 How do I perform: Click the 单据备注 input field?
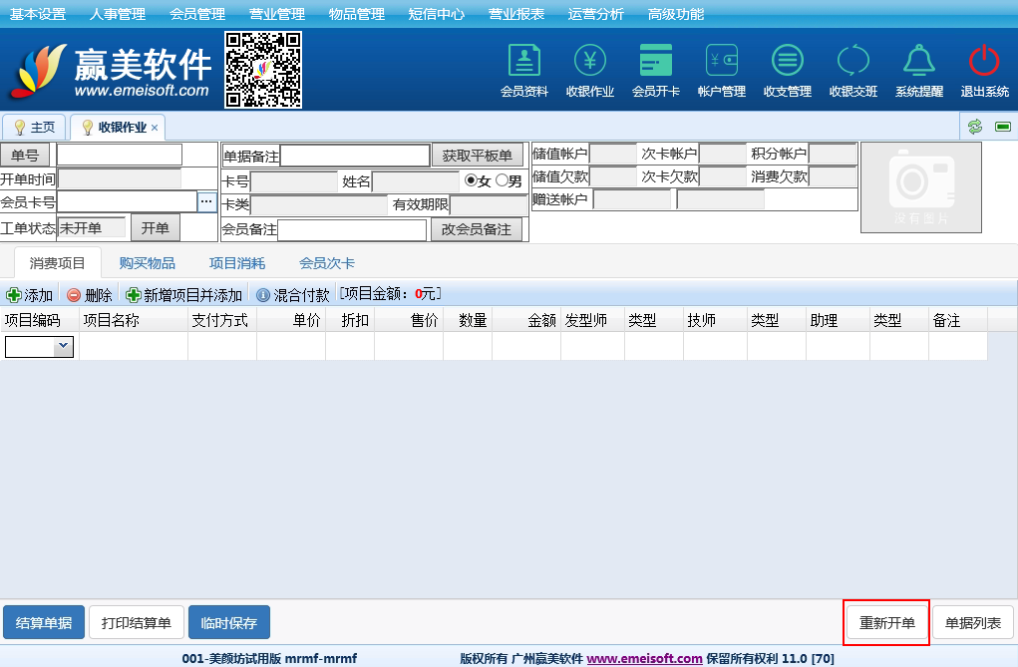coord(355,156)
